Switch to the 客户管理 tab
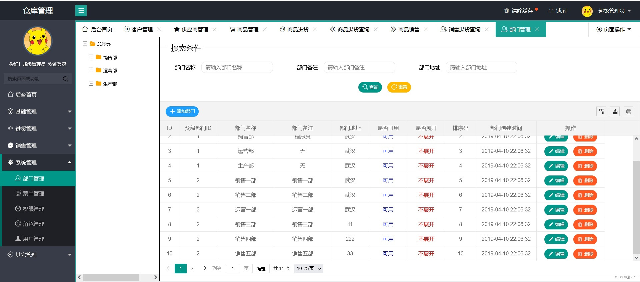This screenshot has height=282, width=640. (138, 29)
